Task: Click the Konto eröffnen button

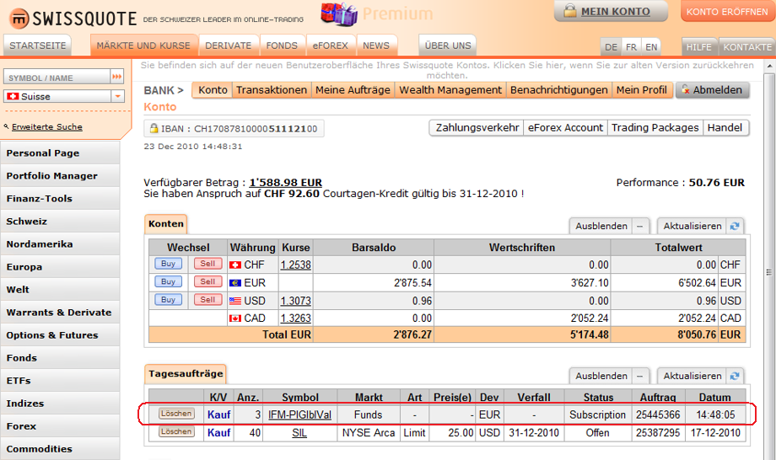Action: [x=727, y=11]
